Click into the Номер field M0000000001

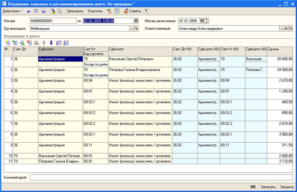[x=53, y=21]
